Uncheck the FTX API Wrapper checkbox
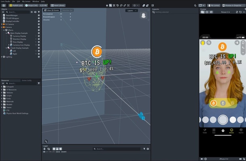 [39, 18]
